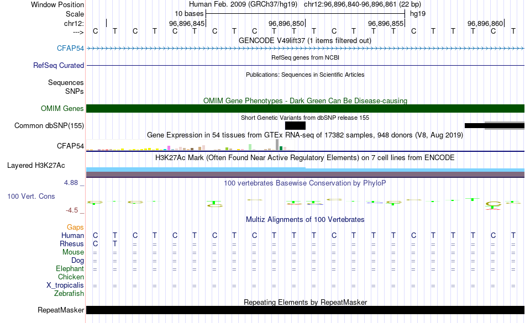Click the "GENCODE V49lift37 (1 items filtered out)" title
Screen dimensions: 525x323
(x=305, y=40)
